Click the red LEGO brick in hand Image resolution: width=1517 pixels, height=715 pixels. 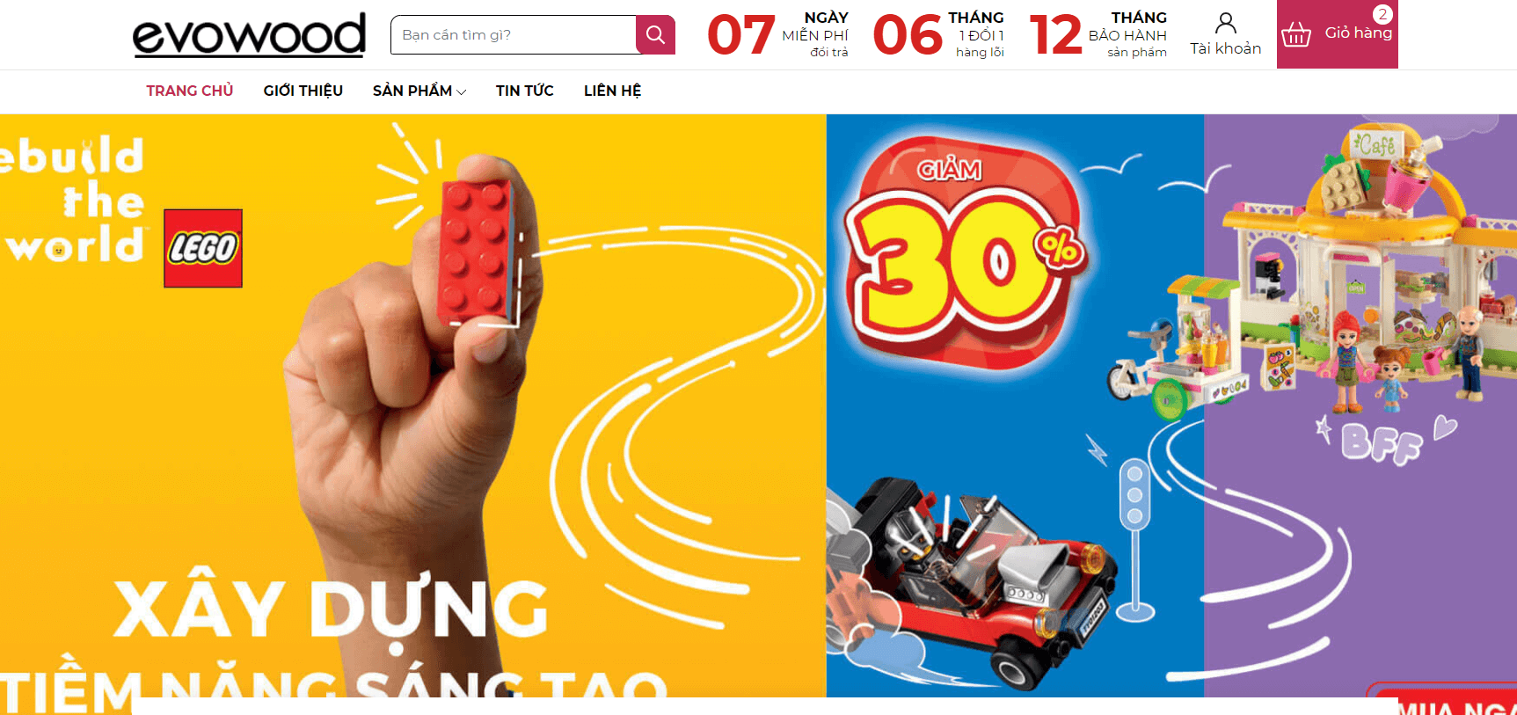(x=476, y=251)
